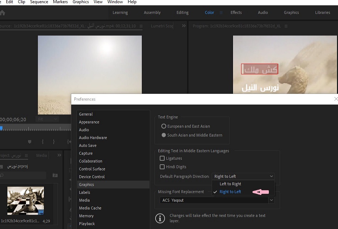
Task: Click the find bin folder icon in Project panel
Action: [x=55, y=175]
